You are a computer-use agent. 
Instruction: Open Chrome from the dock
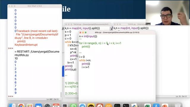tap(21, 106)
